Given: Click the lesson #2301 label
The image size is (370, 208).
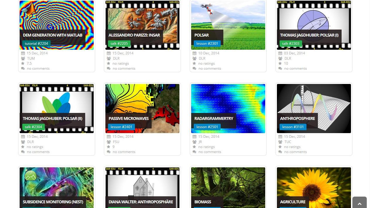Looking at the screenshot, I should (x=207, y=44).
